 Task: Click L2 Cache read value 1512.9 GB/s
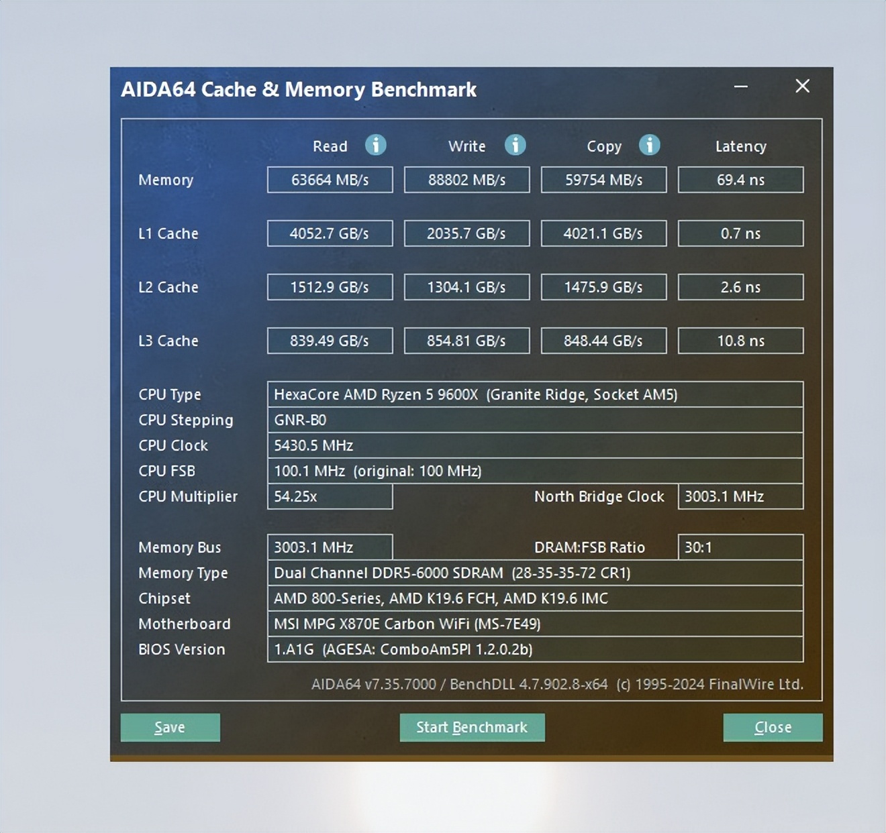(x=330, y=287)
